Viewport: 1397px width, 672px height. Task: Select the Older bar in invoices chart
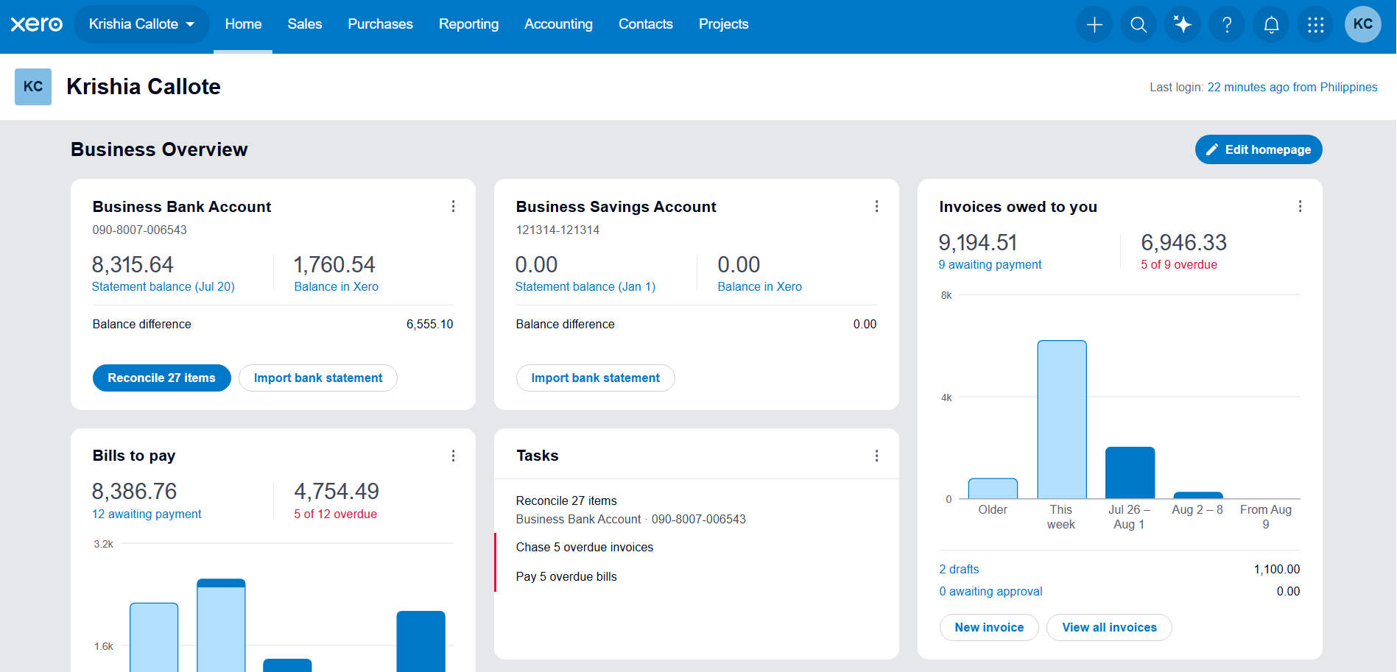click(993, 489)
